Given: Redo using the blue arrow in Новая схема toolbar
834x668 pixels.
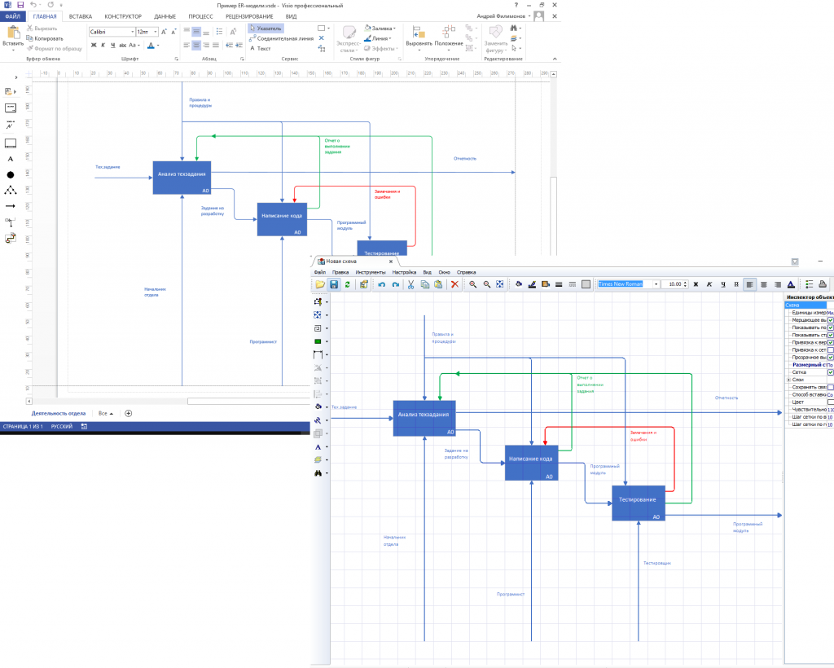Looking at the screenshot, I should pyautogui.click(x=395, y=284).
